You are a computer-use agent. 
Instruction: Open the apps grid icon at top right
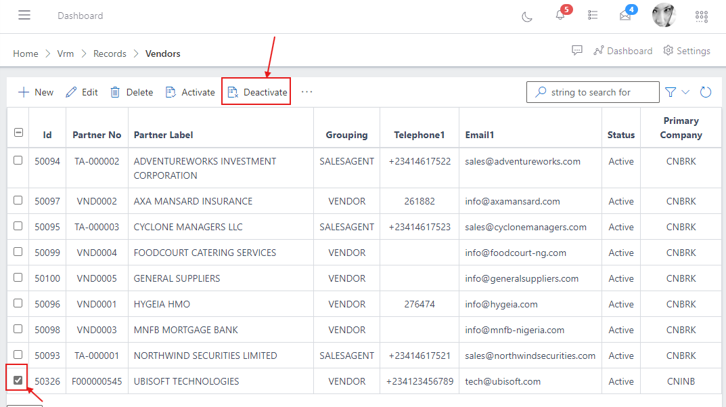(702, 16)
